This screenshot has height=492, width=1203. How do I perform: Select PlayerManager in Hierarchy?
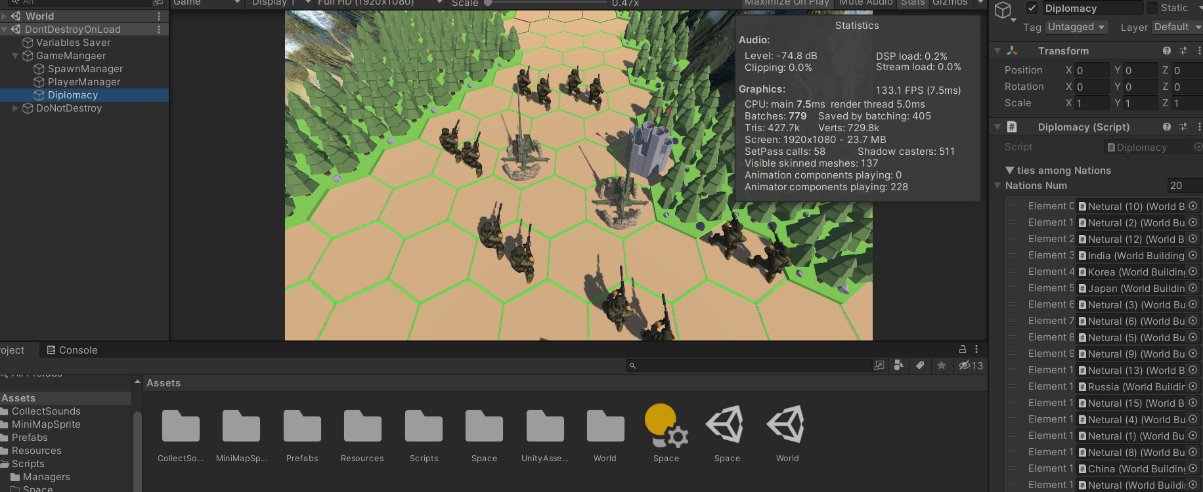[x=84, y=82]
